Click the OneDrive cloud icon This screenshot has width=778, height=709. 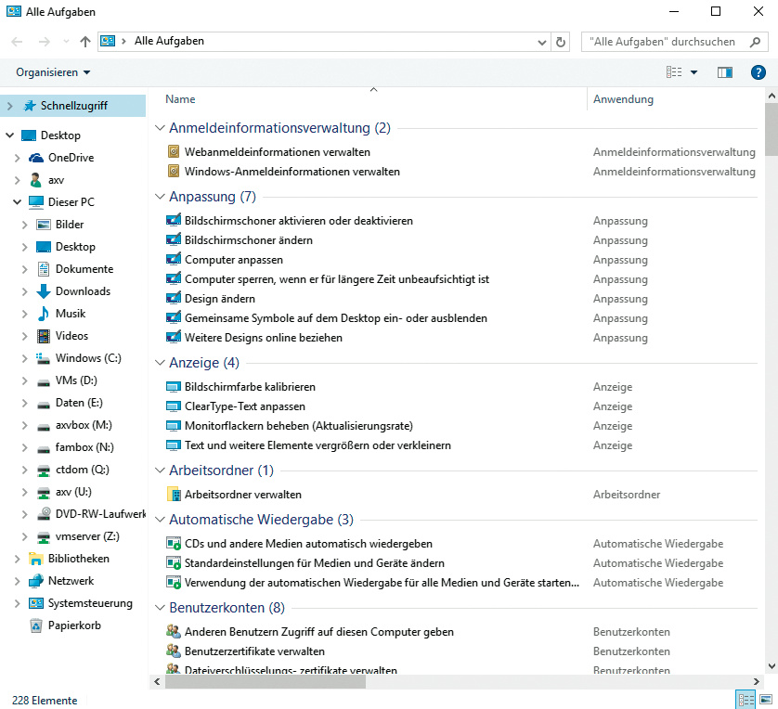pyautogui.click(x=36, y=158)
